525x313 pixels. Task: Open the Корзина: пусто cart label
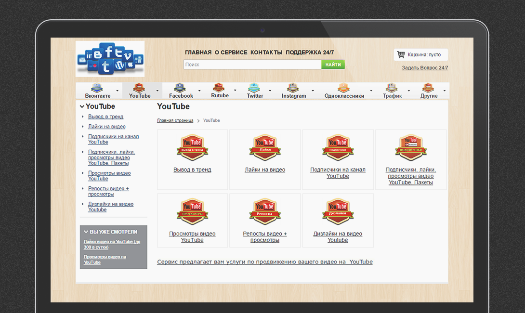point(424,54)
